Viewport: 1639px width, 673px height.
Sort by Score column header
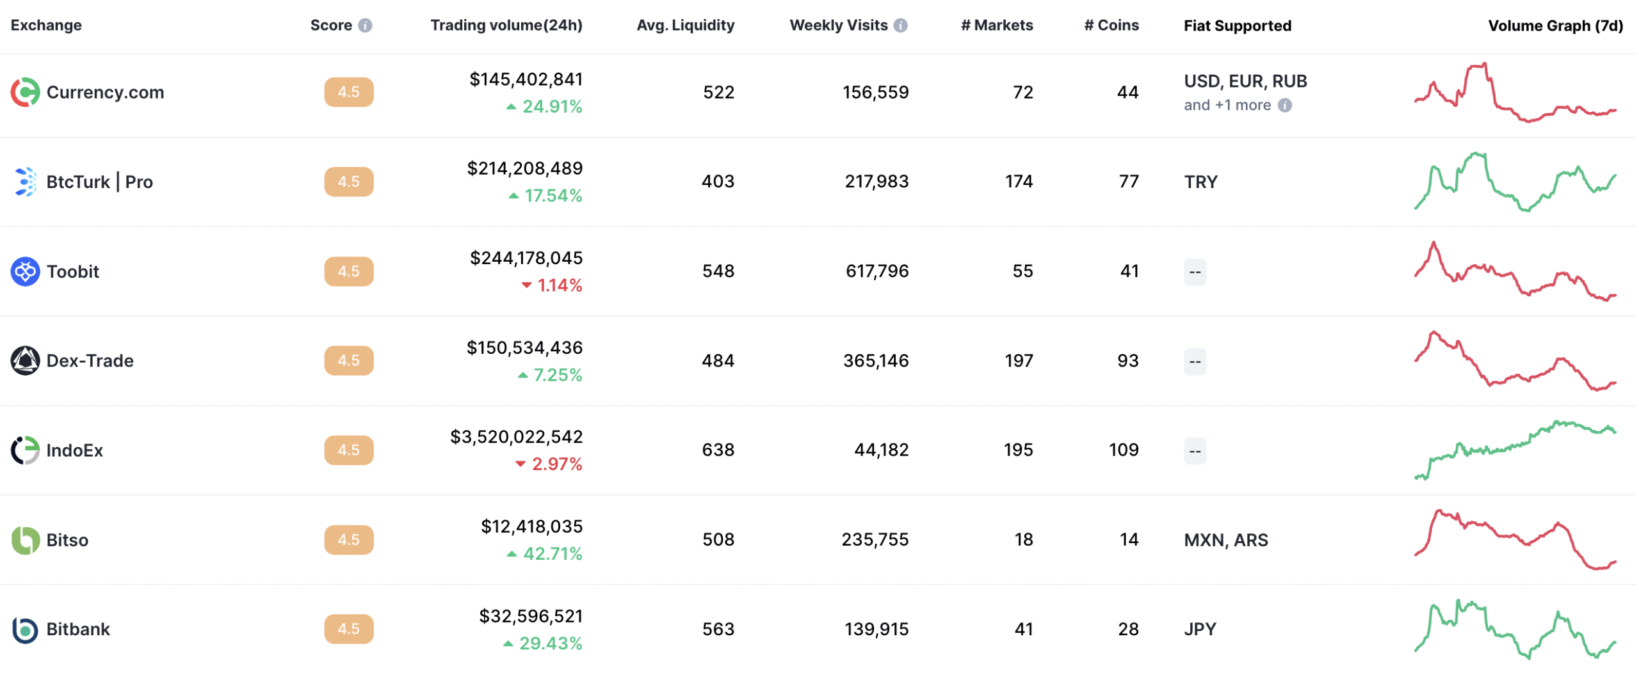[331, 26]
